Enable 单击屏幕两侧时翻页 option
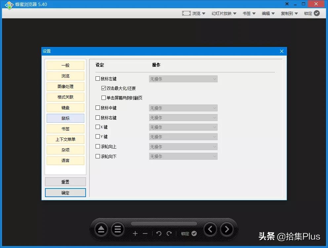Image resolution: width=328 pixels, height=248 pixels. (x=104, y=98)
